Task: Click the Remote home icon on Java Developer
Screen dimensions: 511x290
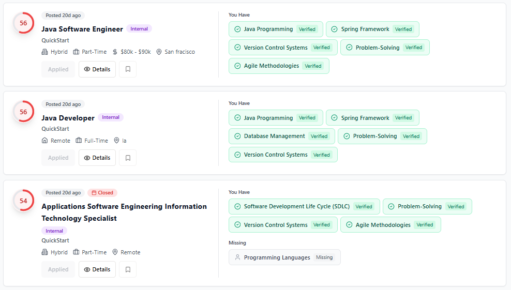Action: tap(45, 141)
